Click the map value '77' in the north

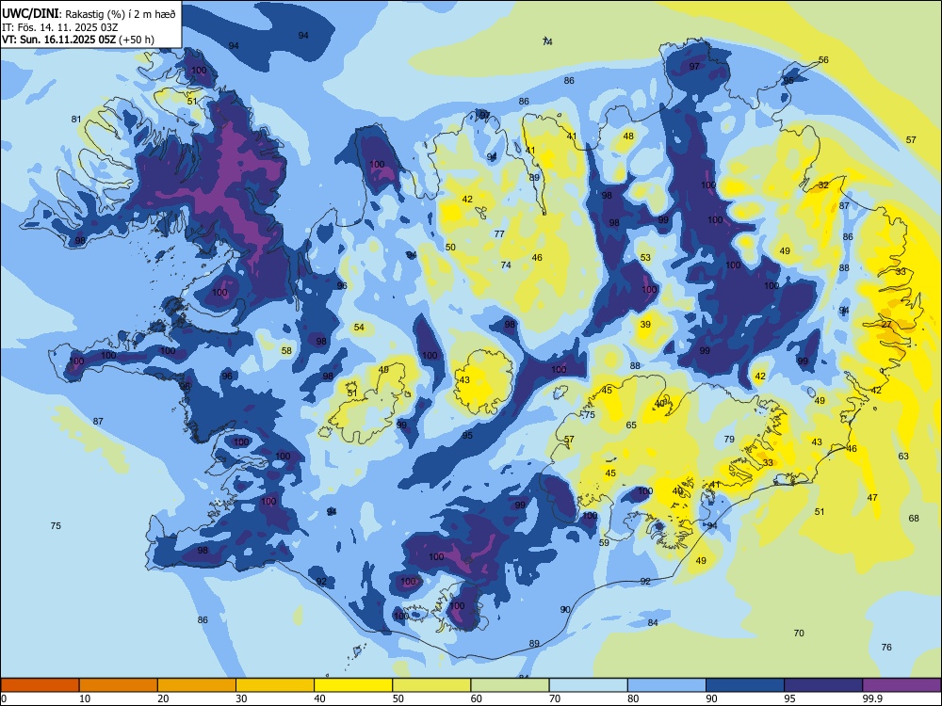(x=499, y=233)
